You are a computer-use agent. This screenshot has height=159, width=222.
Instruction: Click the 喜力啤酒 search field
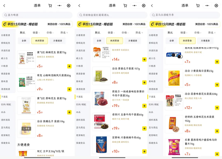[37, 15]
